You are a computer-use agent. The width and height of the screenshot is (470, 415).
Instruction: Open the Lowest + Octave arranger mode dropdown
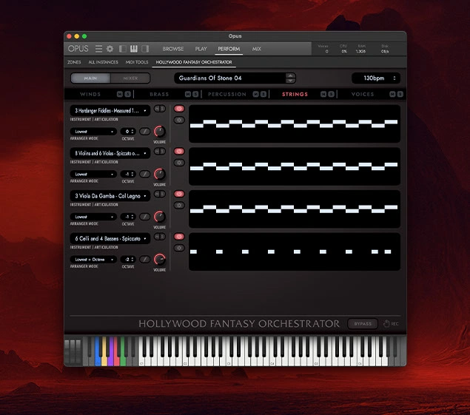[x=93, y=259]
